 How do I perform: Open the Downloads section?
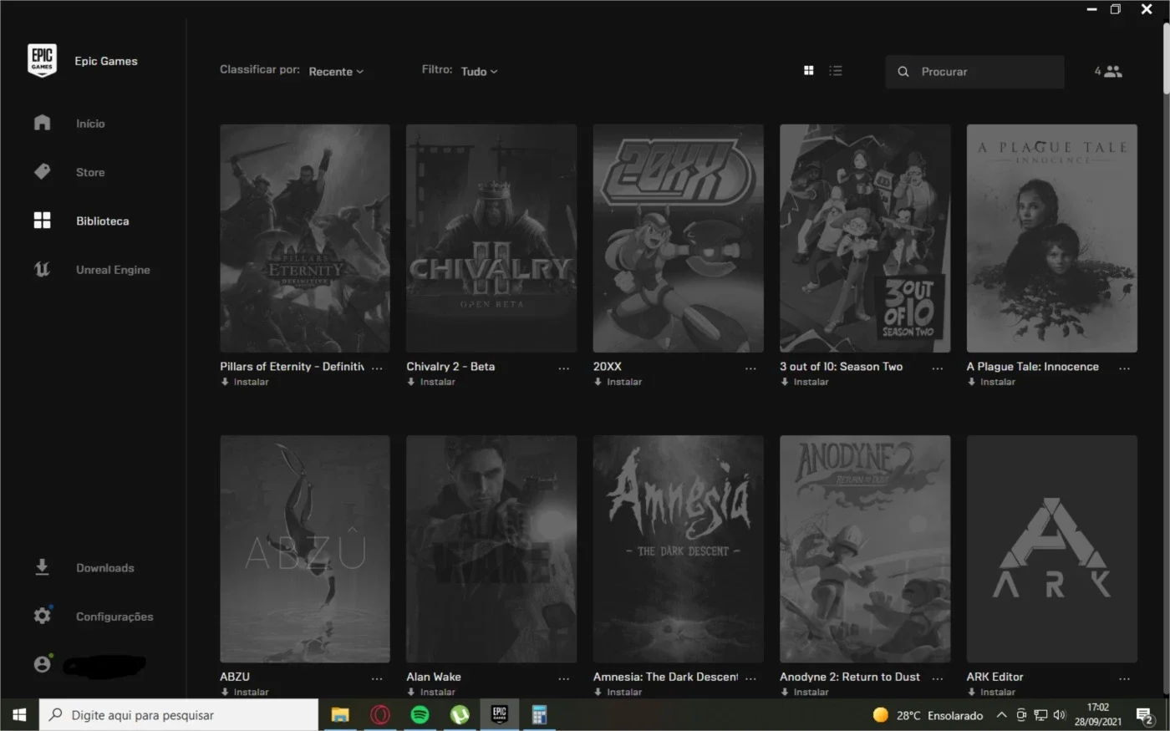pos(85,568)
